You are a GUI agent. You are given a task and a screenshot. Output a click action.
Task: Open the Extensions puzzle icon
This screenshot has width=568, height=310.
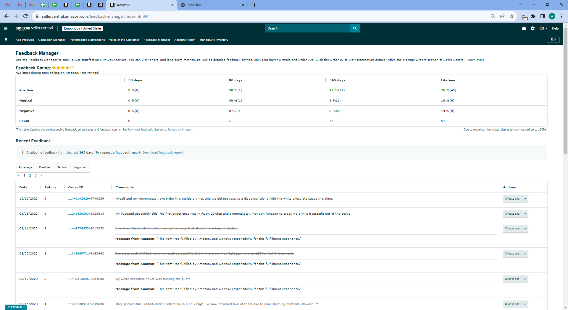(533, 16)
